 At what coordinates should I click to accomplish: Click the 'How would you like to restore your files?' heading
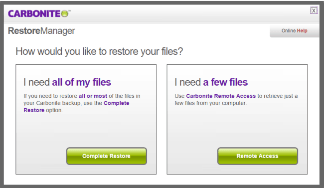click(99, 51)
